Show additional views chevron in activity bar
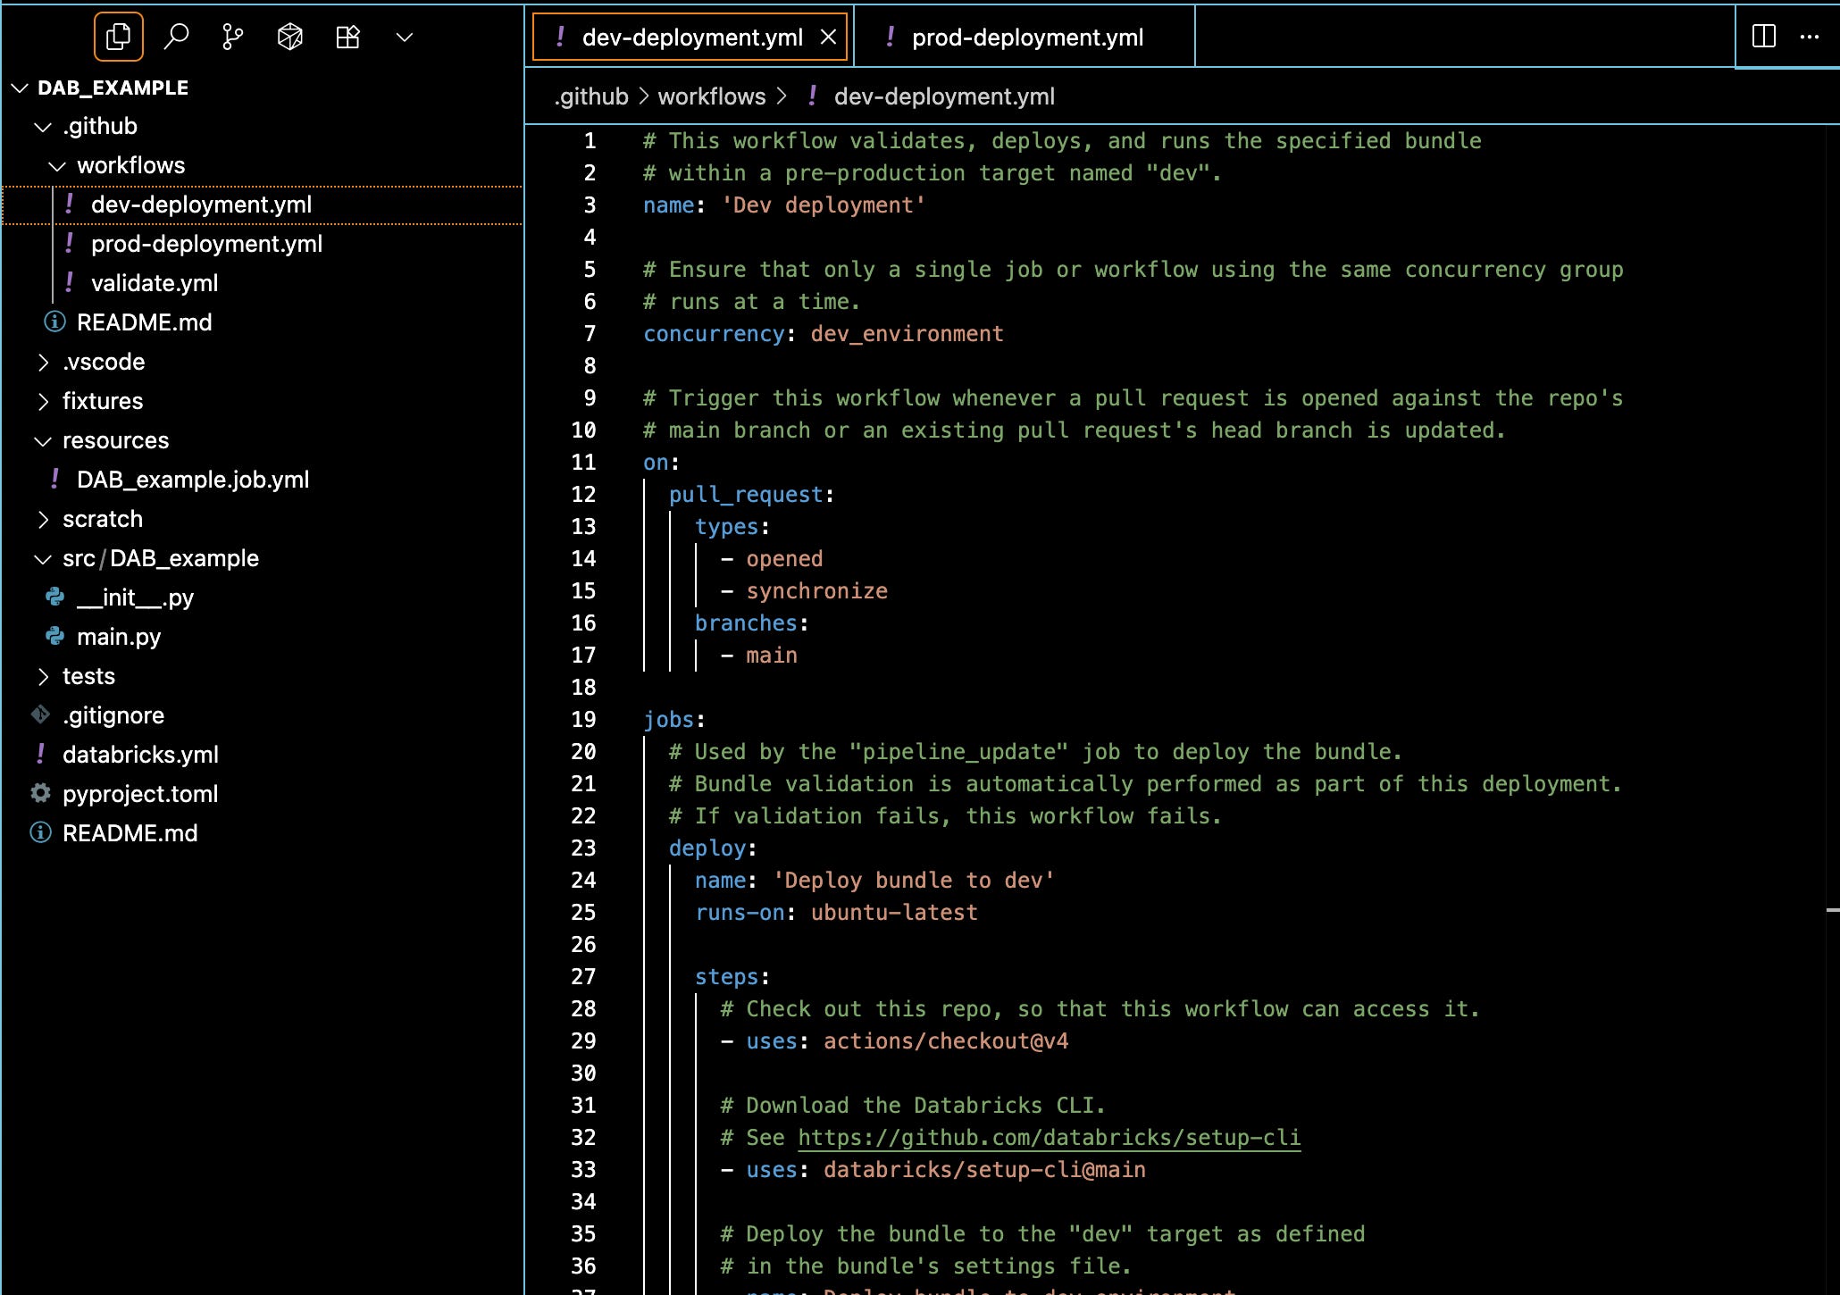This screenshot has height=1295, width=1840. pyautogui.click(x=405, y=37)
